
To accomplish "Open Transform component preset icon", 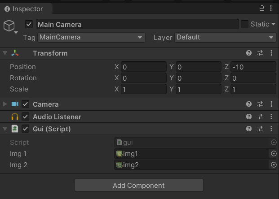I will point(260,53).
